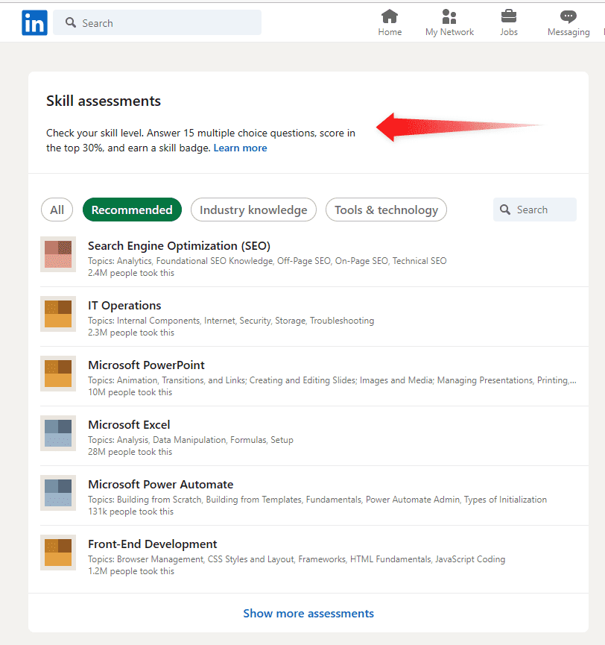Switch to Industry knowledge filter
605x645 pixels.
253,210
